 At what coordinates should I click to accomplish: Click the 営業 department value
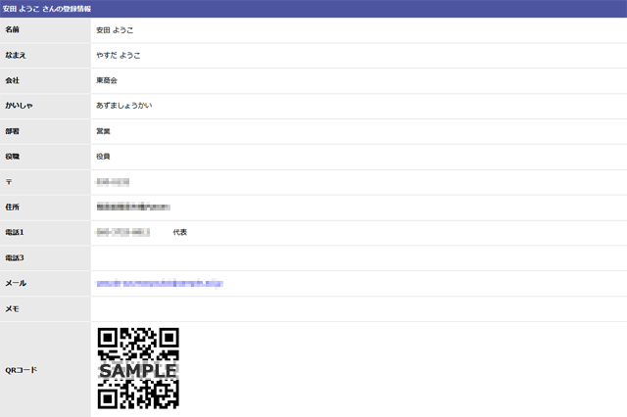pyautogui.click(x=104, y=131)
